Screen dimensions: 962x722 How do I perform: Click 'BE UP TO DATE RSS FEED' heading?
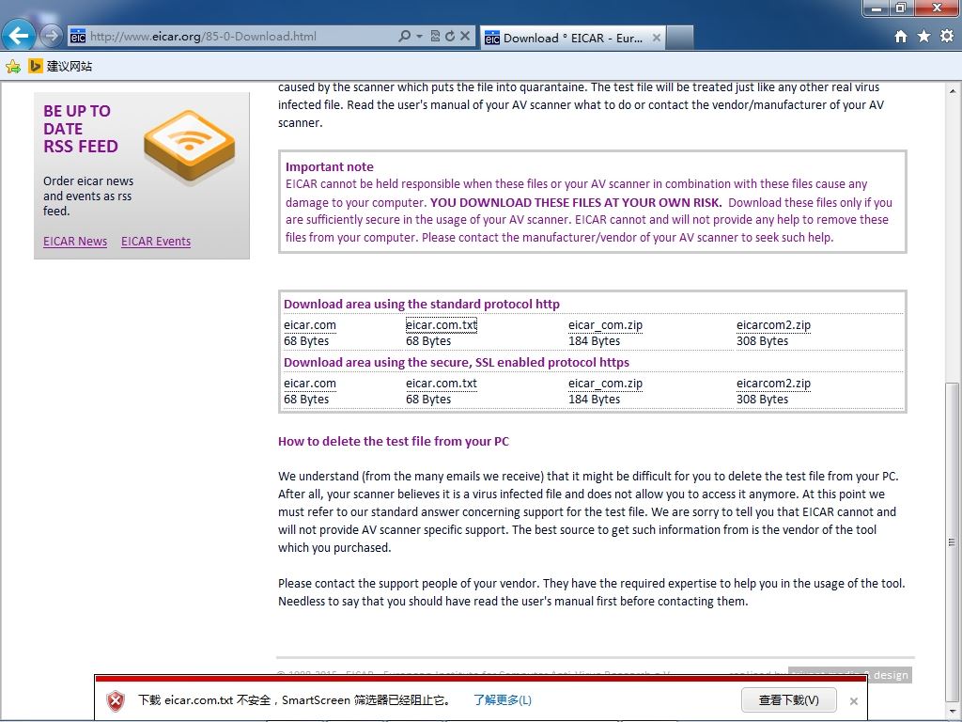coord(81,129)
